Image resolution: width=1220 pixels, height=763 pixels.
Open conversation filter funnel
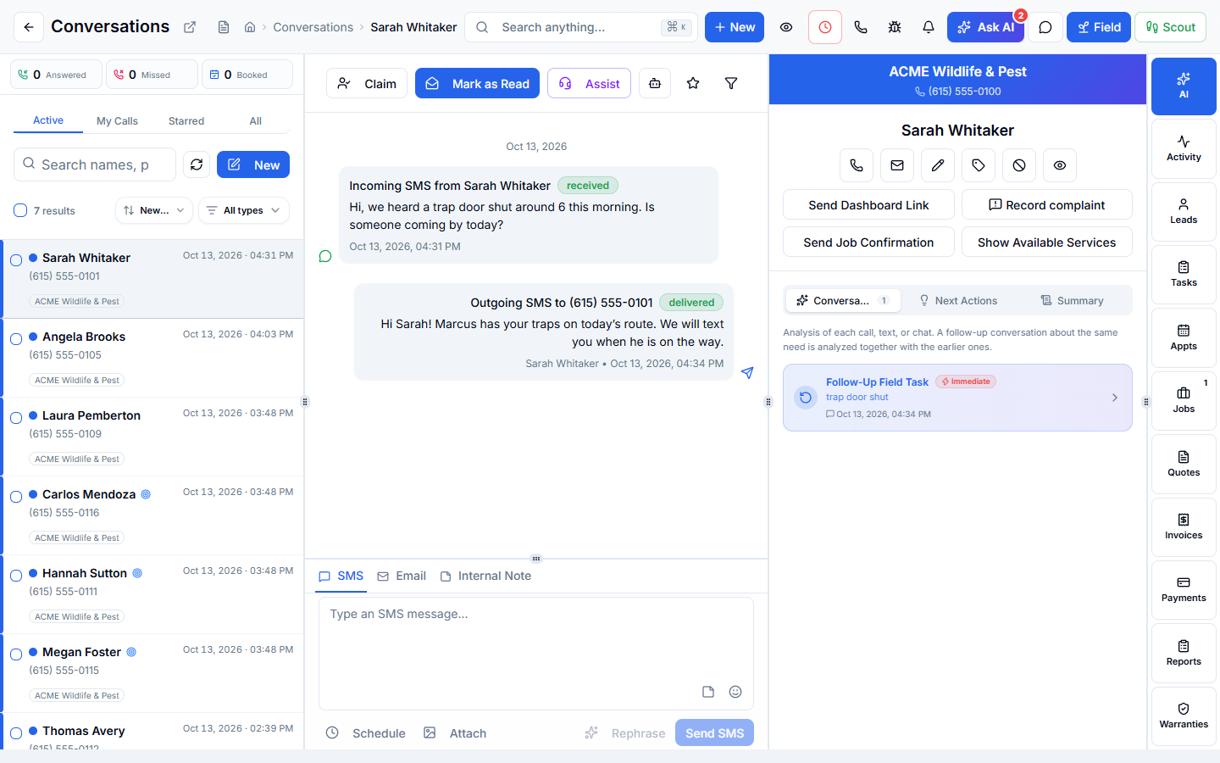point(731,83)
